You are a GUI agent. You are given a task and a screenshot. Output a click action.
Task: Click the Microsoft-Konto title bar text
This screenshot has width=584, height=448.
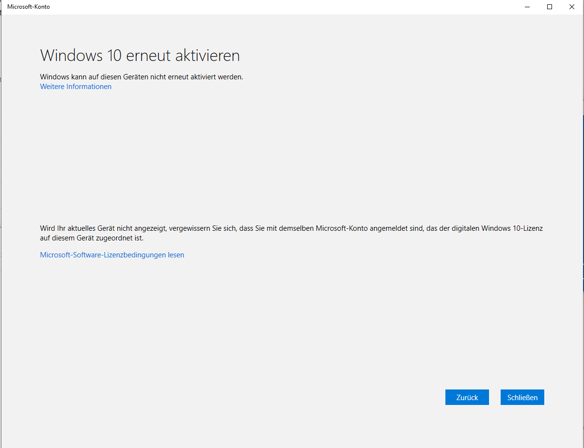point(29,7)
